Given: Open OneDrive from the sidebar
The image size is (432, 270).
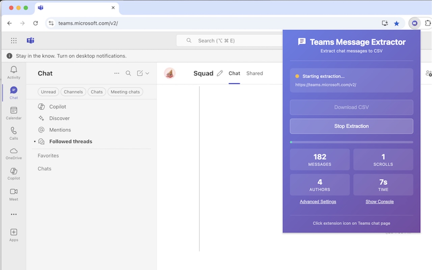Looking at the screenshot, I should (13, 153).
